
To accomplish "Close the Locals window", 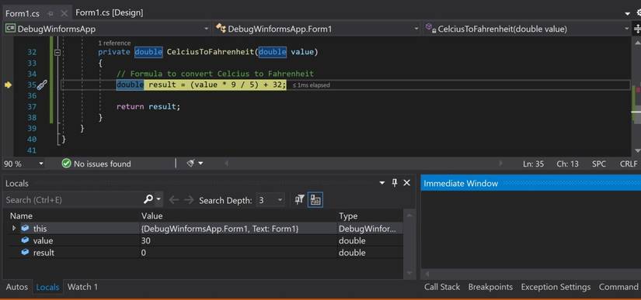I will click(x=407, y=183).
